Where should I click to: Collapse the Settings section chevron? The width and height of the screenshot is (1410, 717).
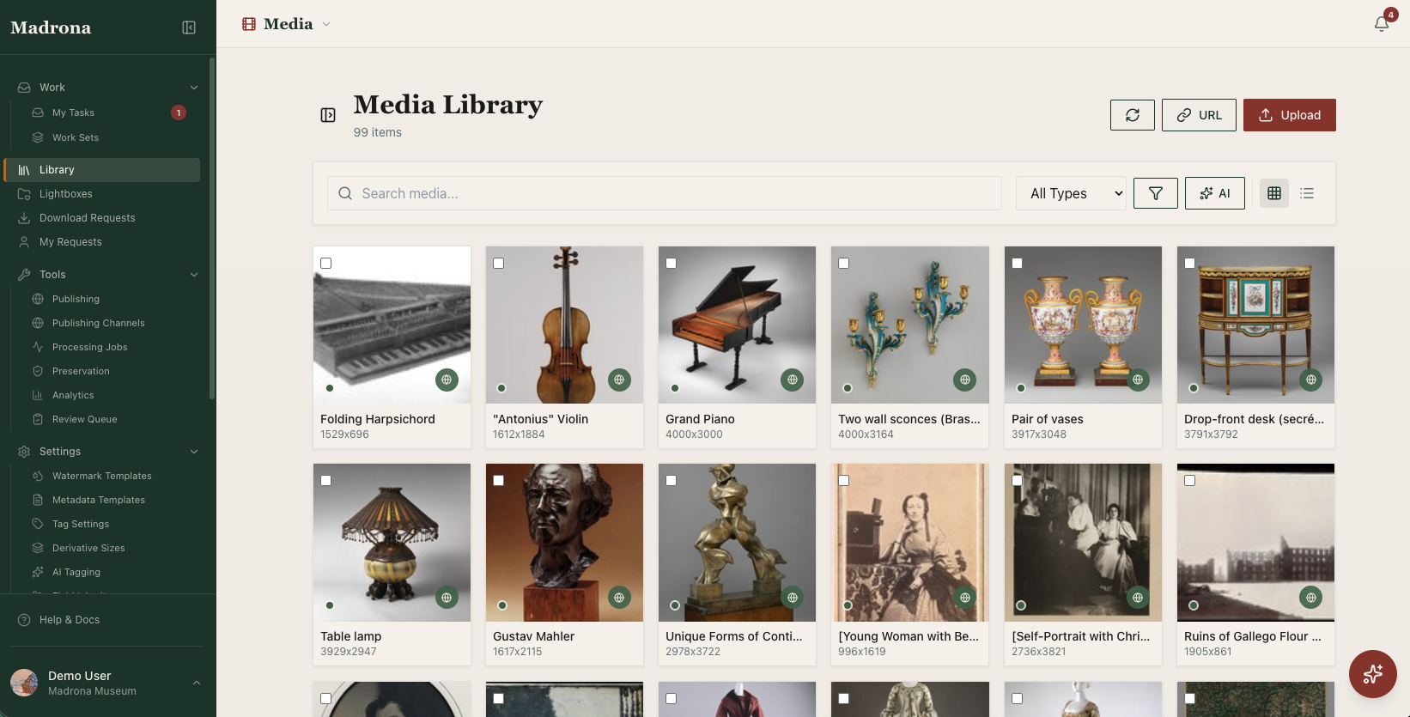(194, 452)
